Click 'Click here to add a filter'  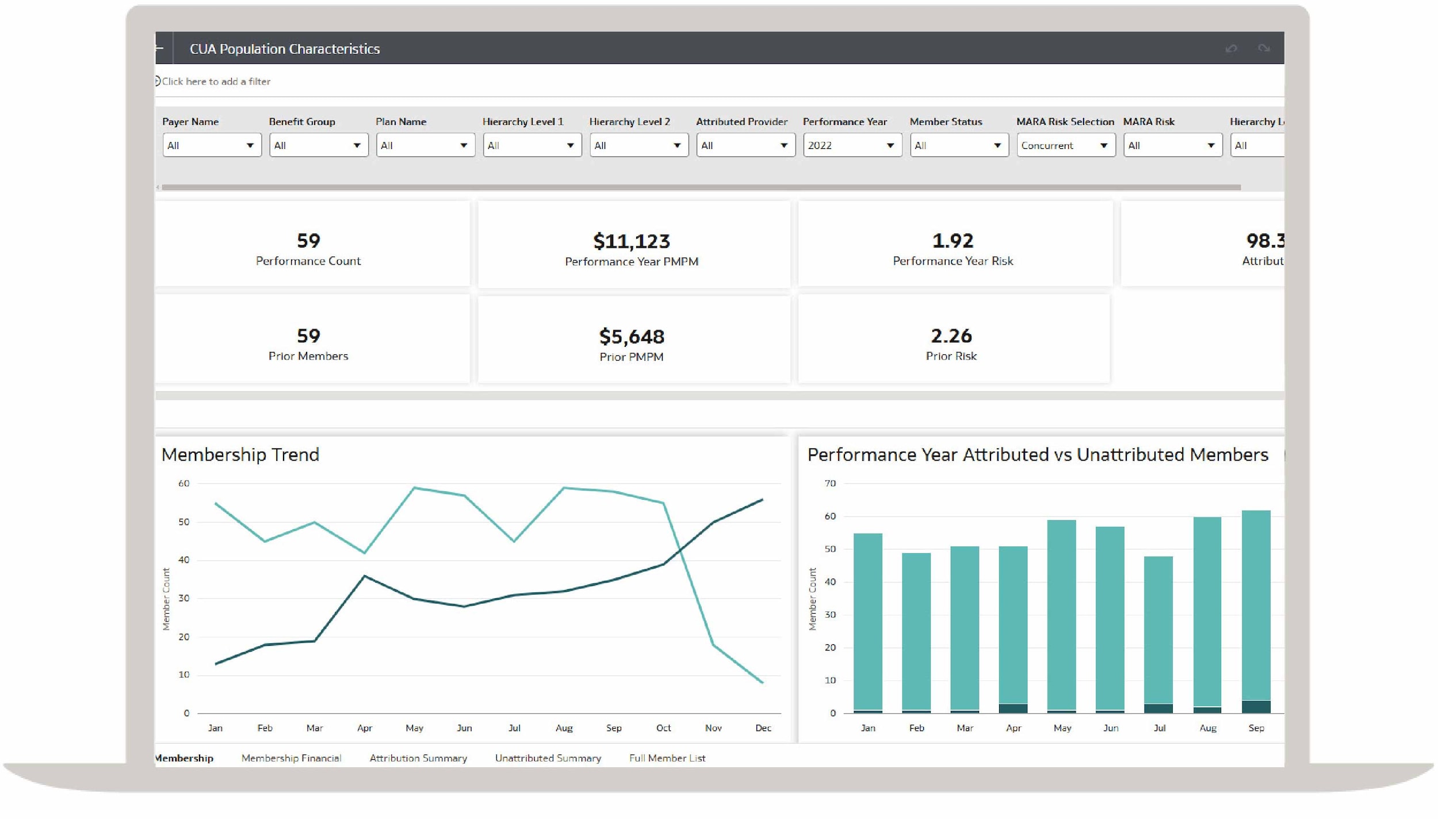click(216, 82)
